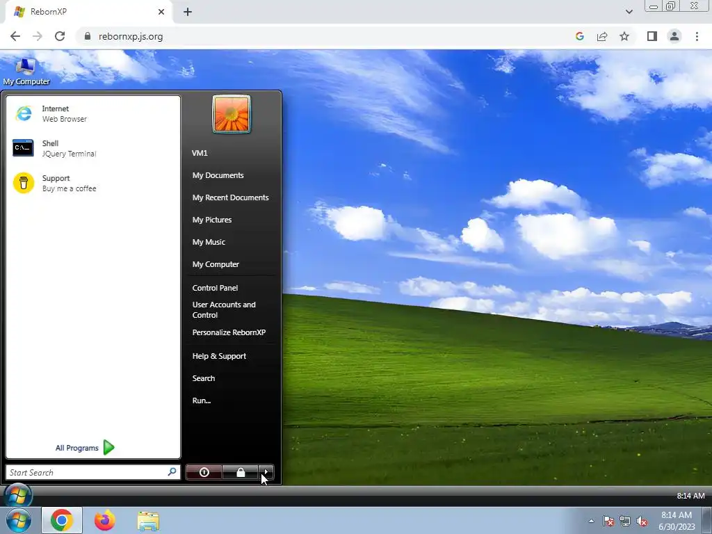Viewport: 712px width, 534px height.
Task: Go back in browser
Action: tap(15, 36)
